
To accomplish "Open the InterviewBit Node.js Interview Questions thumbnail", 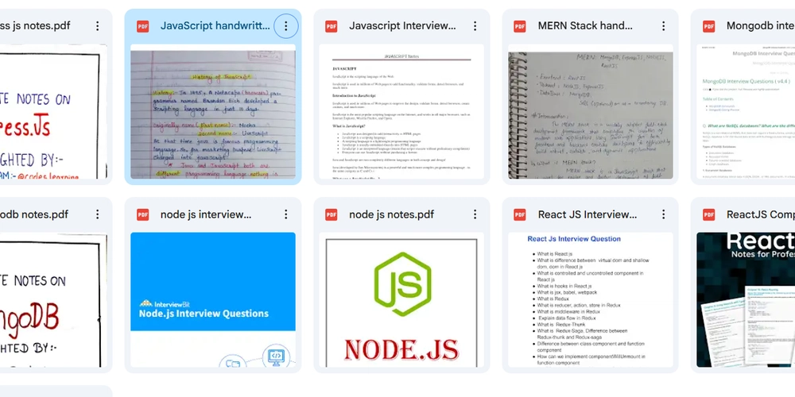I will click(213, 300).
